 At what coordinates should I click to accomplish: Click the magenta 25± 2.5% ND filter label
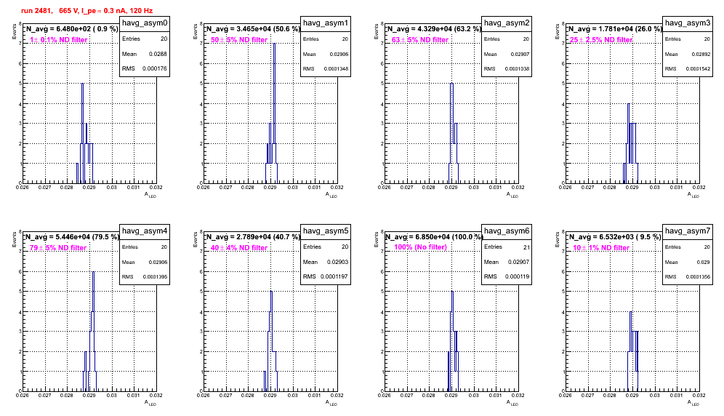coord(601,40)
